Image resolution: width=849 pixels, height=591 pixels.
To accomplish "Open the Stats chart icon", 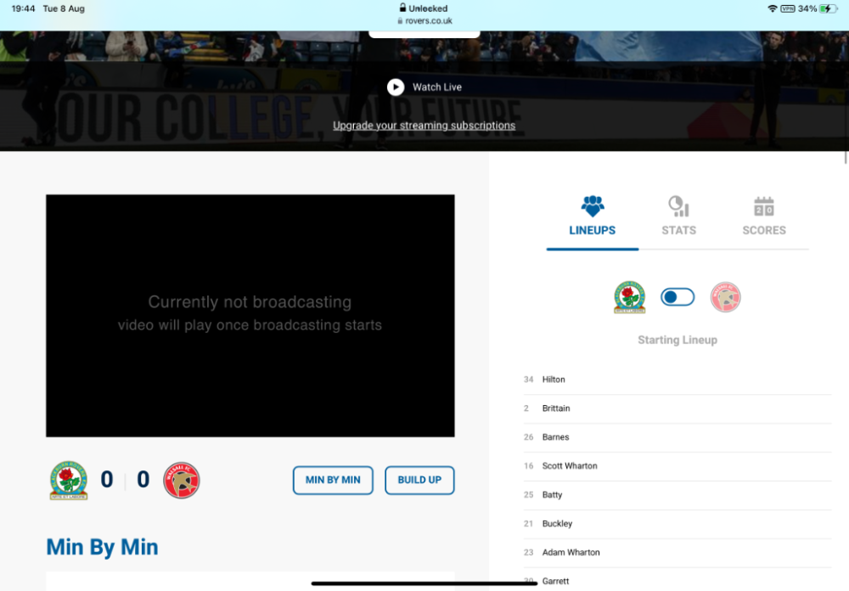I will click(x=678, y=205).
